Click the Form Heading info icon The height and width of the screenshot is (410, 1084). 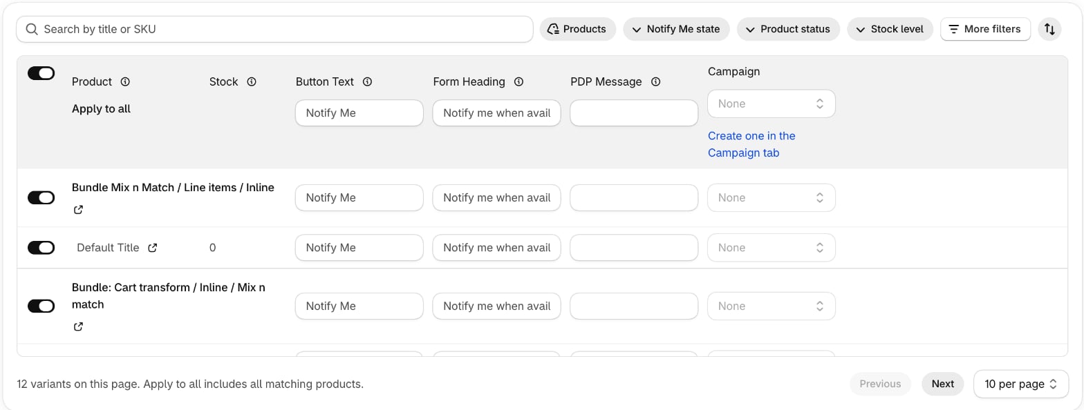coord(518,81)
